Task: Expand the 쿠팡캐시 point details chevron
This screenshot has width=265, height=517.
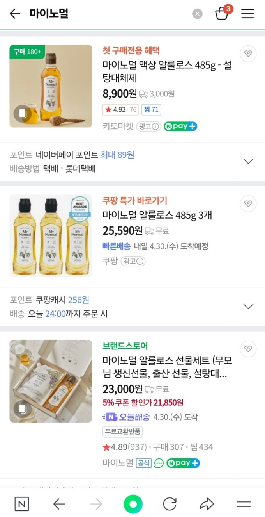Action: point(248,306)
